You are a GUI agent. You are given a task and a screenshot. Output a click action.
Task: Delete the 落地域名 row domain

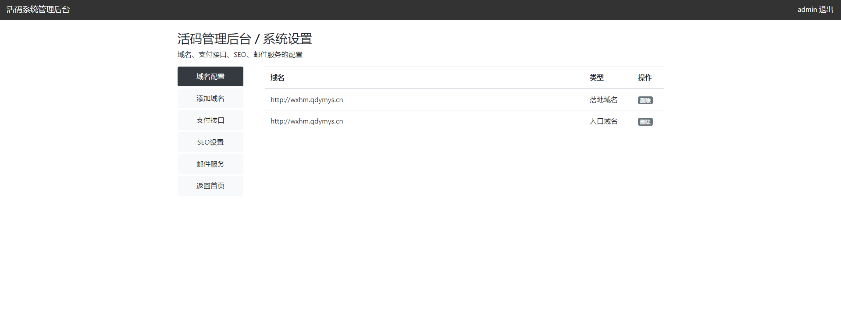coord(645,100)
